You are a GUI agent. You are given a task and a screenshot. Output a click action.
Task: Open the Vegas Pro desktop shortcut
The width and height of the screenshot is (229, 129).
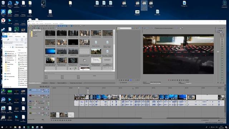[3, 109]
